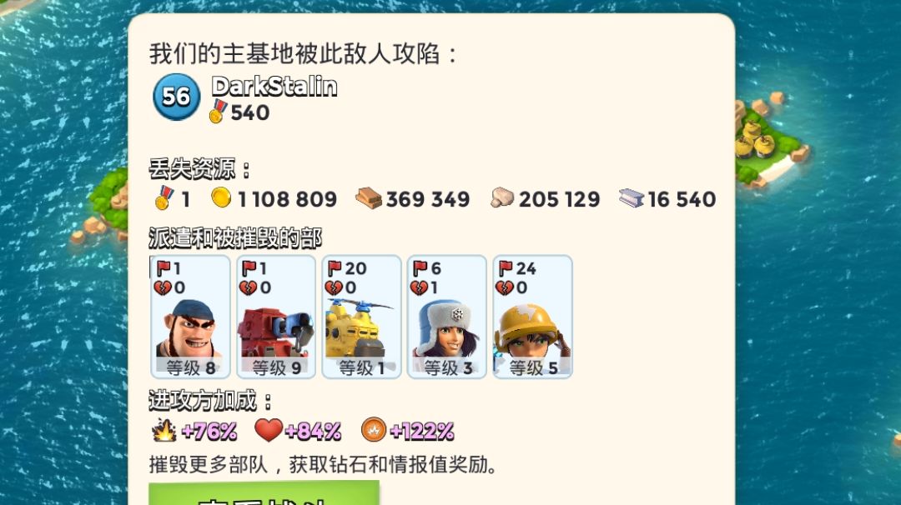Tap the orange +122% power boost icon
The image size is (901, 505).
374,429
